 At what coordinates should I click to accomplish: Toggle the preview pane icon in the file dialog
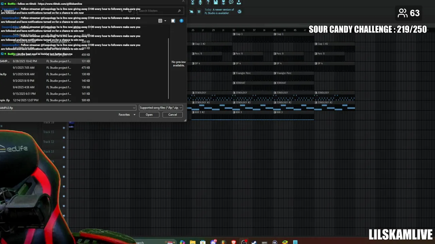[173, 21]
